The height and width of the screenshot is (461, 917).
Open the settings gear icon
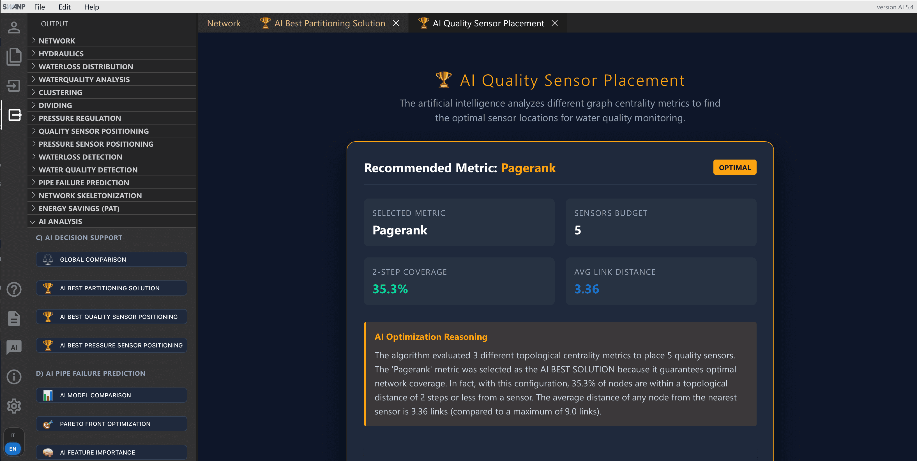point(14,406)
